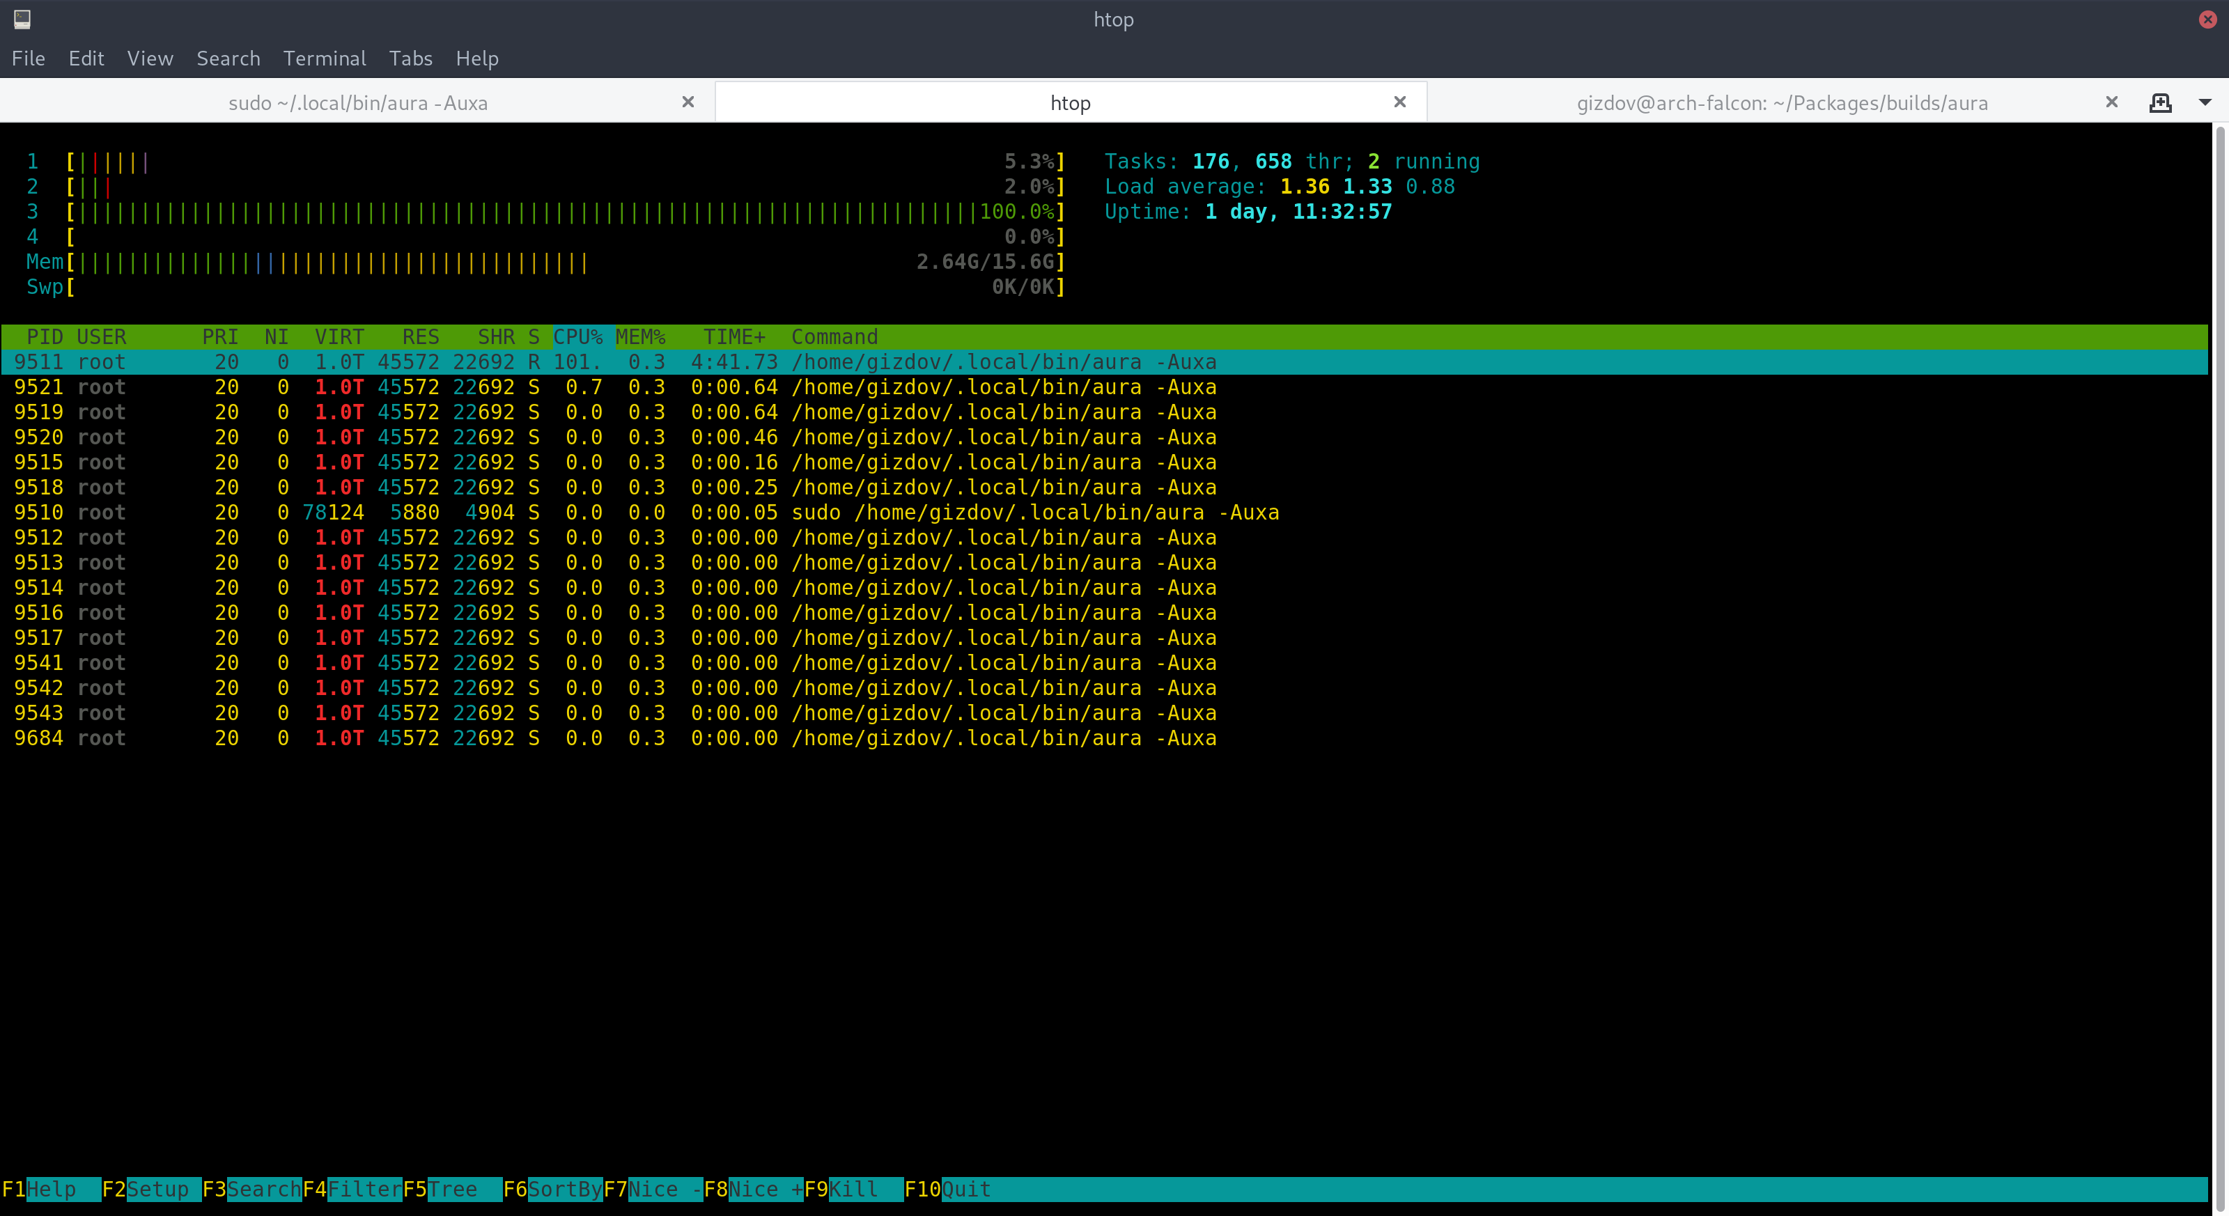Close the htop tab

point(1399,102)
